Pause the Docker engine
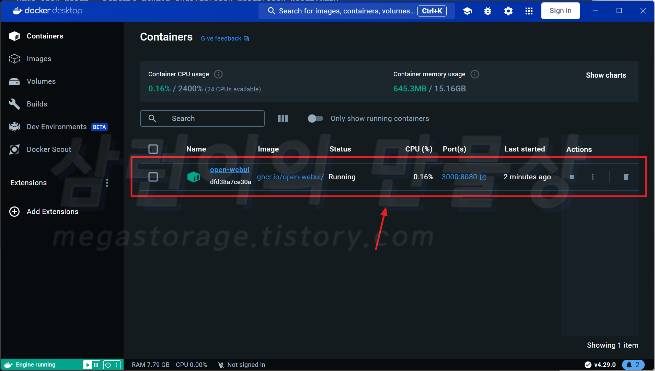Viewport: 655px width, 371px height. 96,365
